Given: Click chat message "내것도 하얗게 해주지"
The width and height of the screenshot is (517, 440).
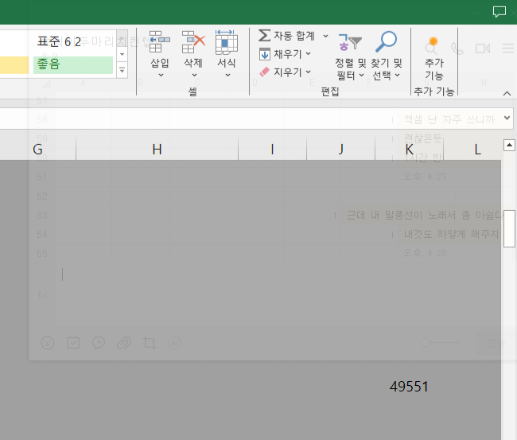Looking at the screenshot, I should point(451,234).
